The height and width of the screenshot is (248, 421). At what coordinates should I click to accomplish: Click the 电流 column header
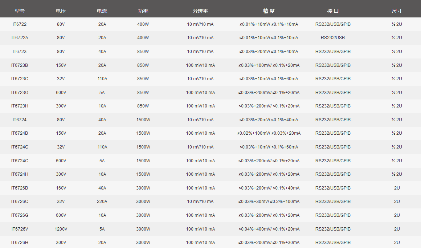[102, 11]
